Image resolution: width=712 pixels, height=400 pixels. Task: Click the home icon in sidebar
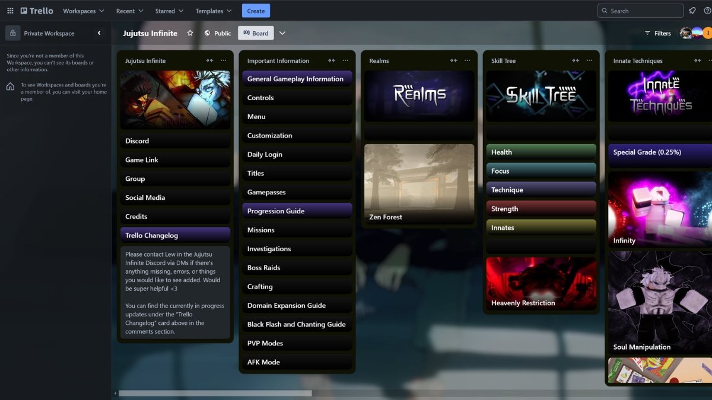click(10, 87)
